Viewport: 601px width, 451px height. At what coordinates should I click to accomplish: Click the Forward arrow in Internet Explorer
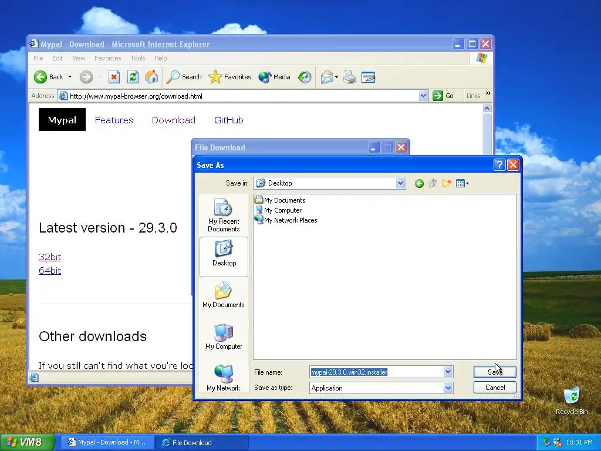click(86, 77)
